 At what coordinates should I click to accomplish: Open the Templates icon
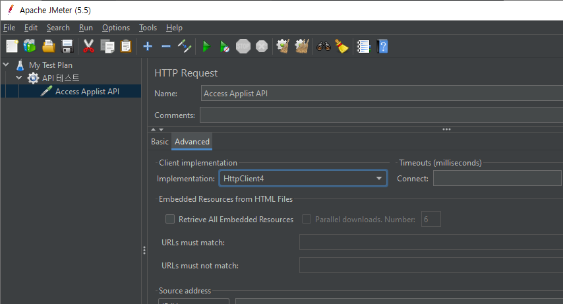click(x=30, y=46)
